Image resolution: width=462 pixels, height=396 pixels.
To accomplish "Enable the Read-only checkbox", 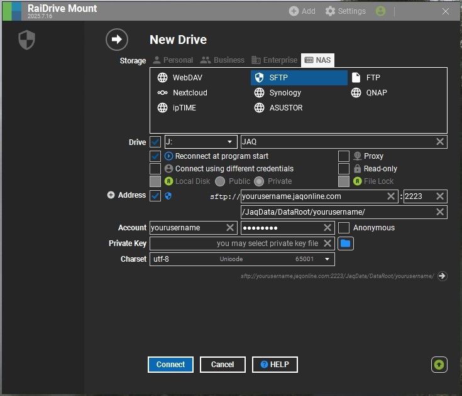I will pyautogui.click(x=344, y=169).
